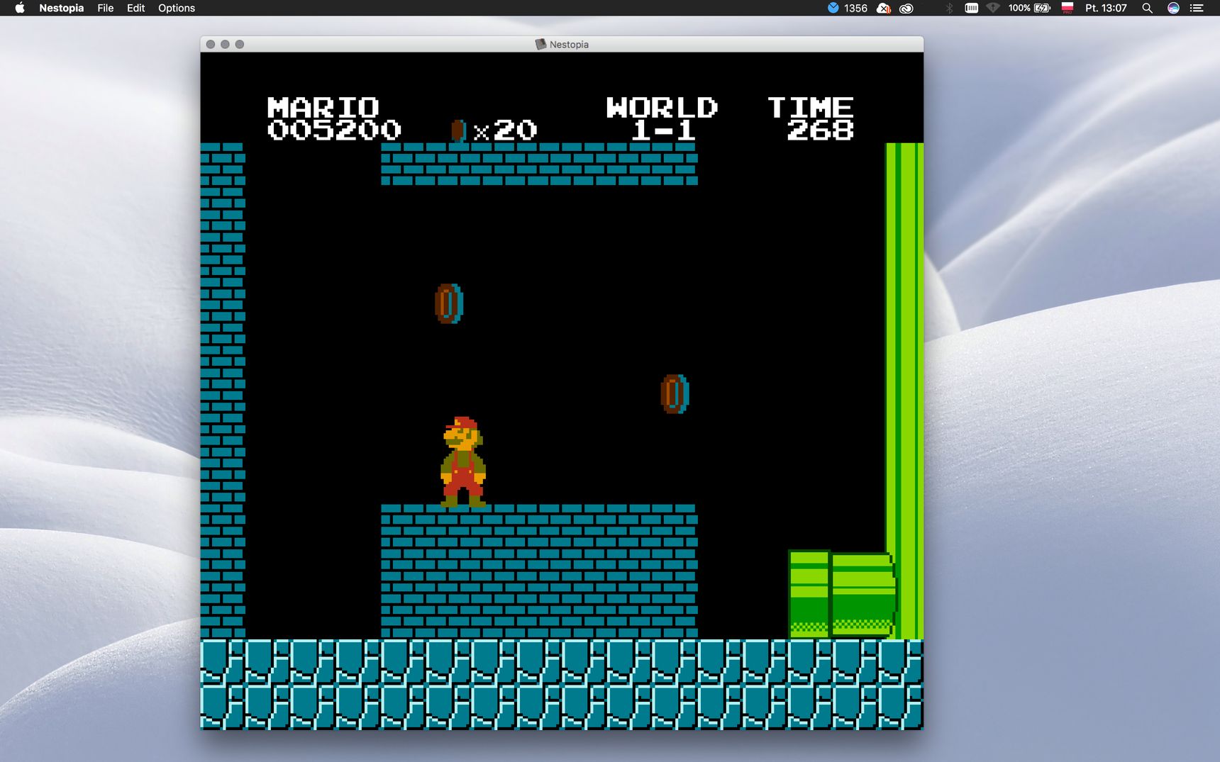
Task: Click the tall vertical green pipe
Action: click(x=904, y=391)
